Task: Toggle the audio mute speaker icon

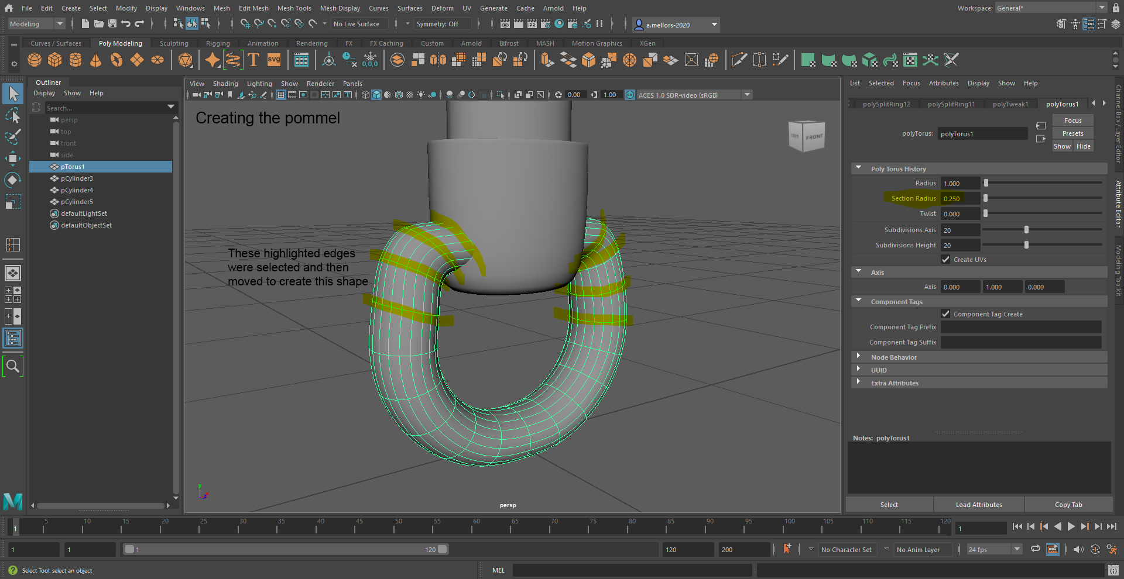Action: [1078, 549]
